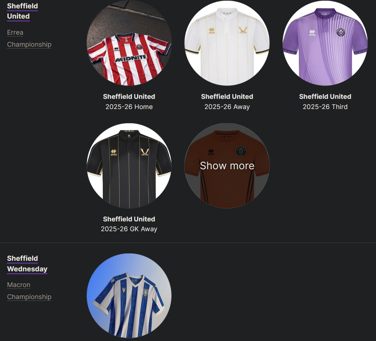Click the Macron brand link
The width and height of the screenshot is (376, 341).
[x=19, y=284]
